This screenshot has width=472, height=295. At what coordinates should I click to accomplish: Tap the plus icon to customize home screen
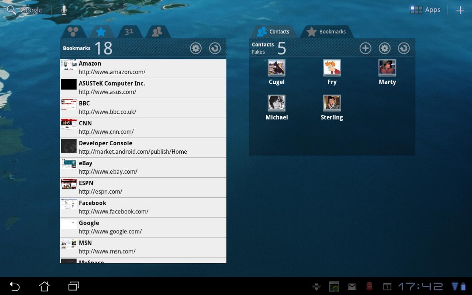(460, 10)
